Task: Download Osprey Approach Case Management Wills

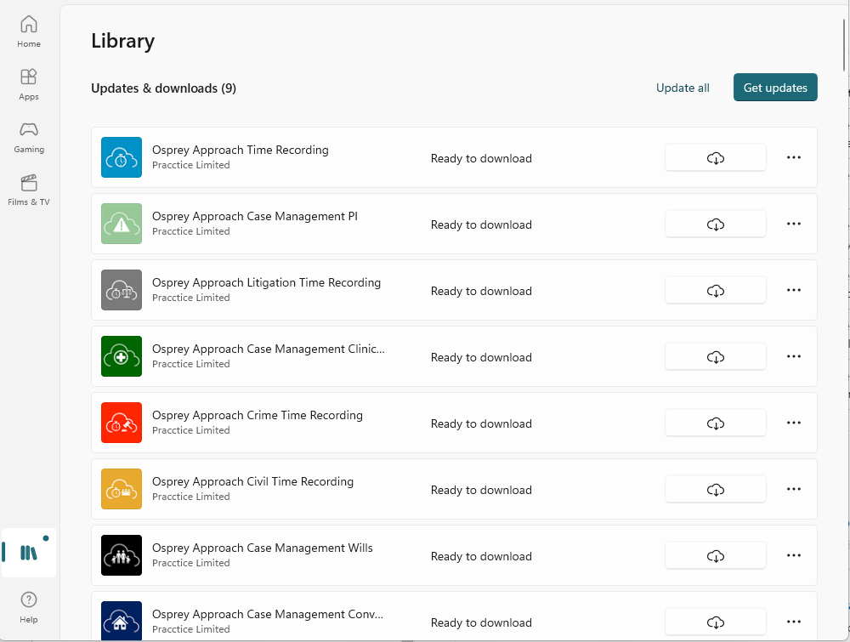Action: (716, 556)
